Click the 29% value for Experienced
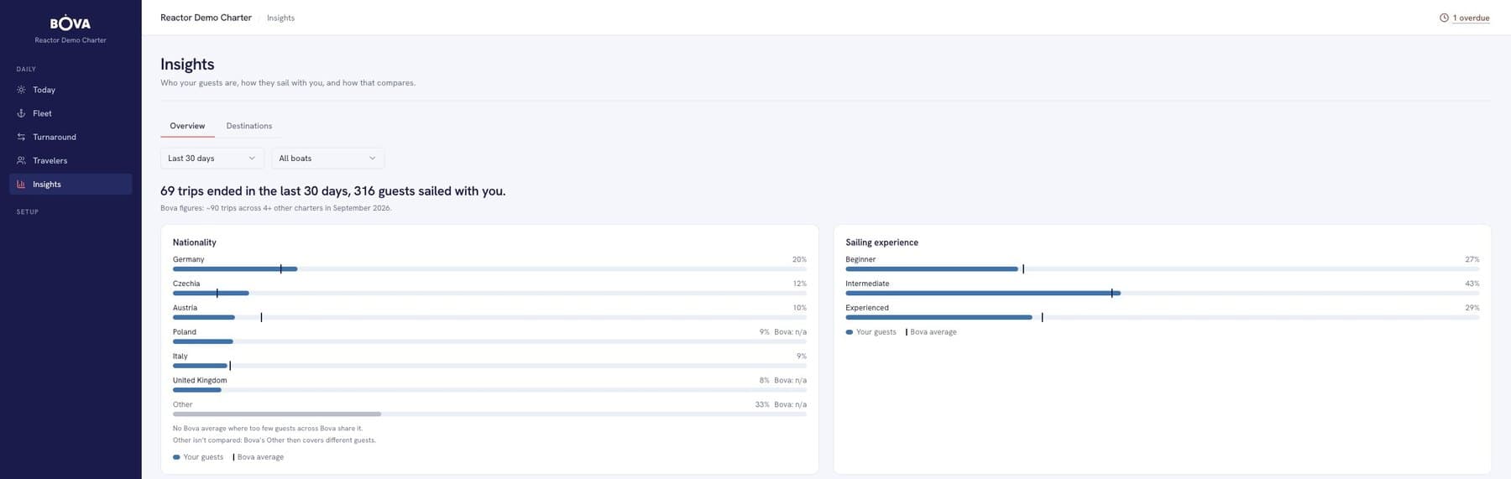 coord(1472,308)
